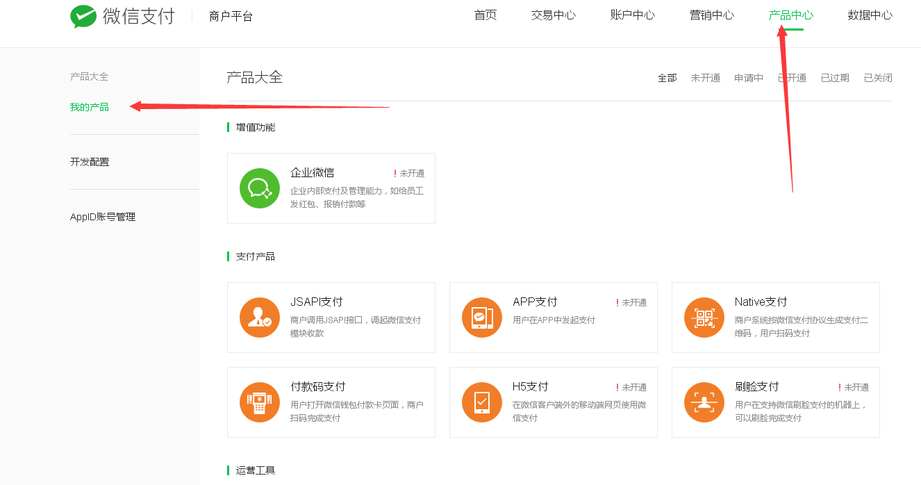Select 我的产品 in the left sidebar
The width and height of the screenshot is (921, 485).
click(x=90, y=107)
